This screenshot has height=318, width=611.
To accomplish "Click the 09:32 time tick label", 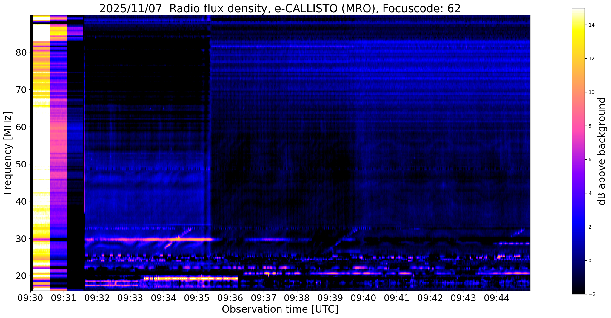I will (x=97, y=298).
